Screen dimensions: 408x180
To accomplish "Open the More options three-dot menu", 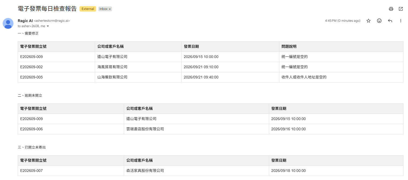I will click(400, 21).
